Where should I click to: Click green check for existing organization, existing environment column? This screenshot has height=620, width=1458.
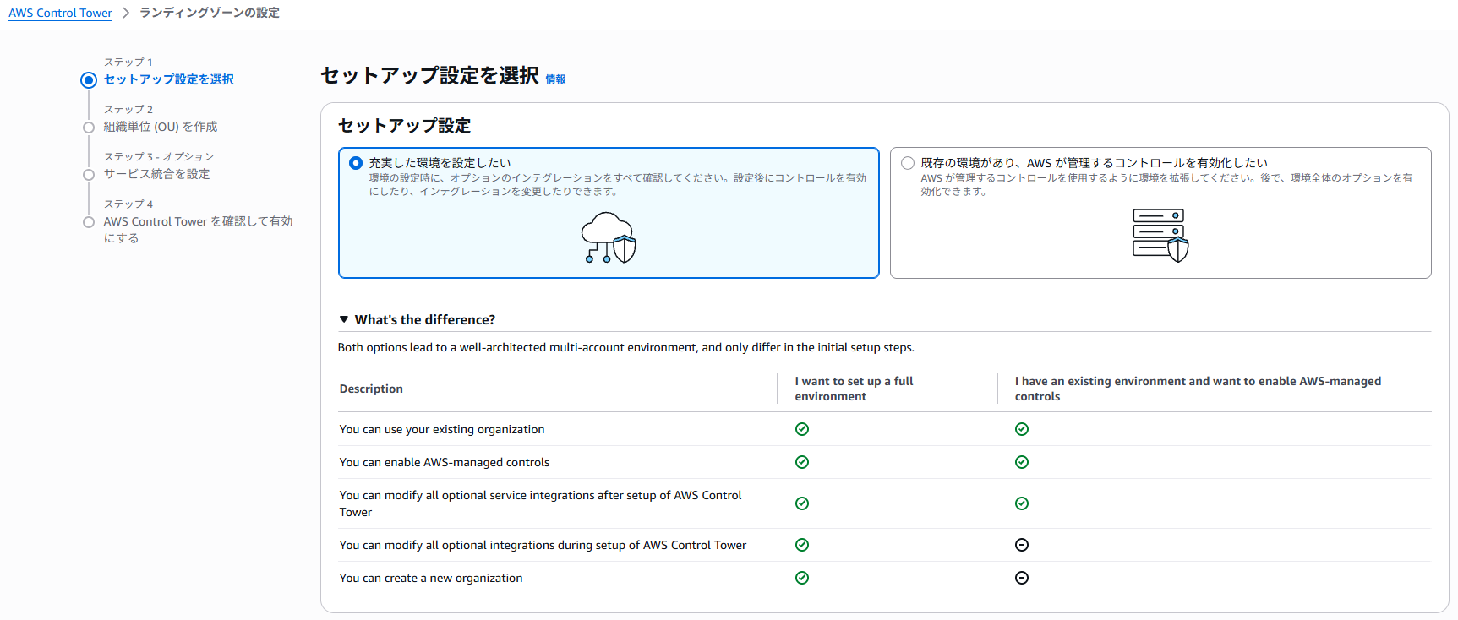tap(1022, 429)
